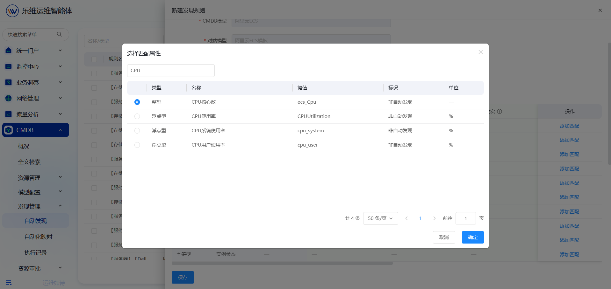Click the 统一门户 home icon
Viewport: 611px width, 289px height.
point(9,51)
